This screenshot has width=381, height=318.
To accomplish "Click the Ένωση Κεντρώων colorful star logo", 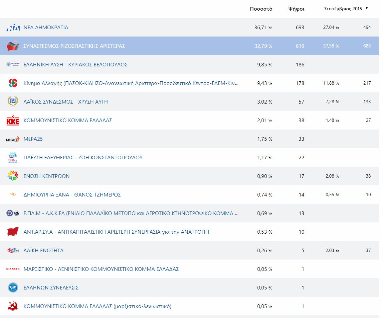I will click(x=13, y=176).
